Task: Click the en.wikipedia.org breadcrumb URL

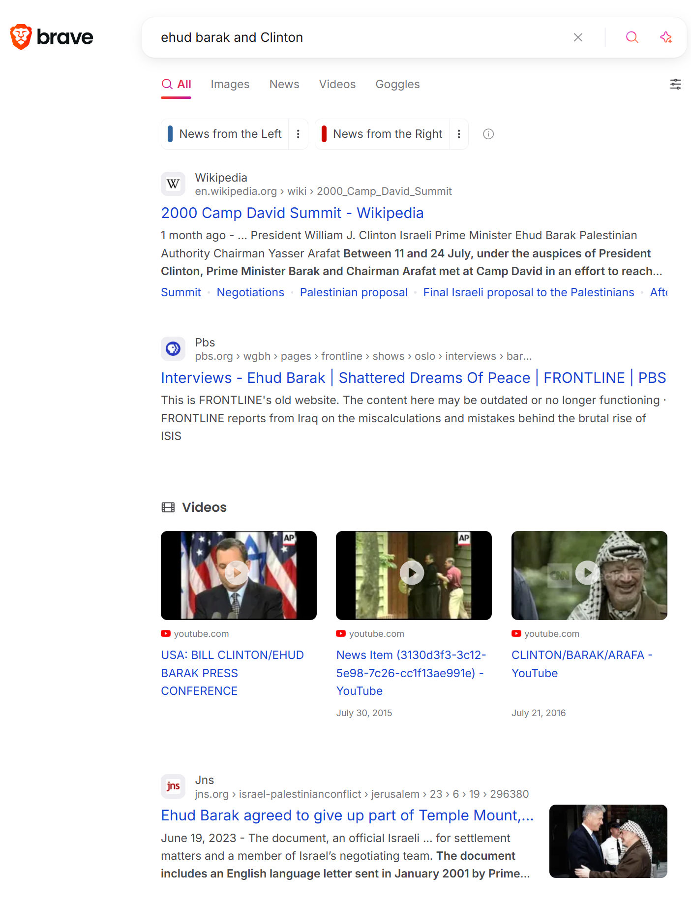Action: click(x=323, y=191)
